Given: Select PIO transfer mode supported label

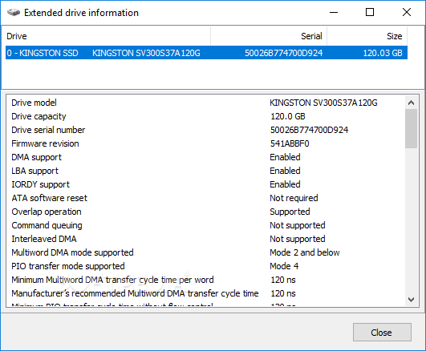Looking at the screenshot, I should 68,266.
